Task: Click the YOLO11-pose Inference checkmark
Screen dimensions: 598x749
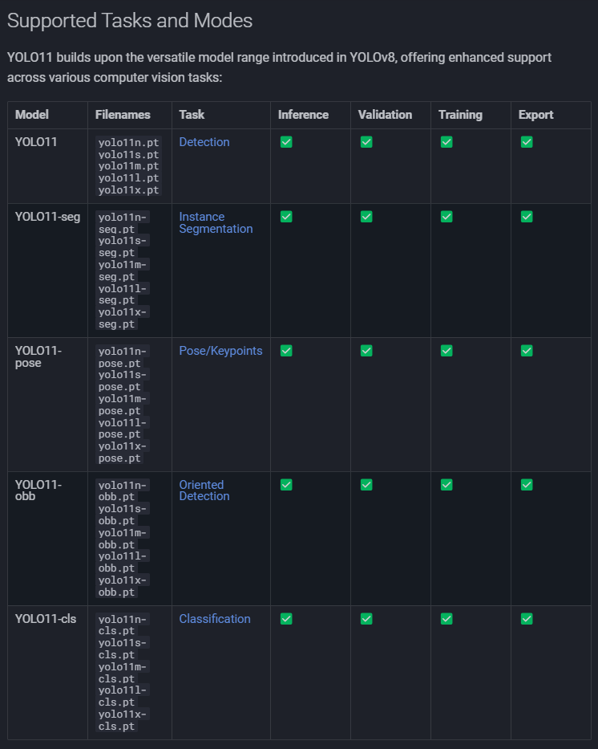Action: tap(286, 351)
